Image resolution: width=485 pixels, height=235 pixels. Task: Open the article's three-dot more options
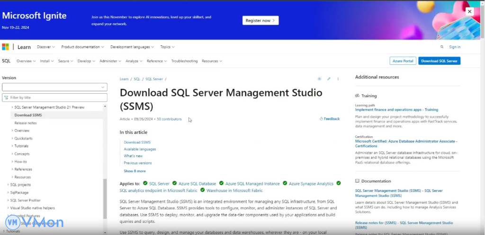click(338, 79)
